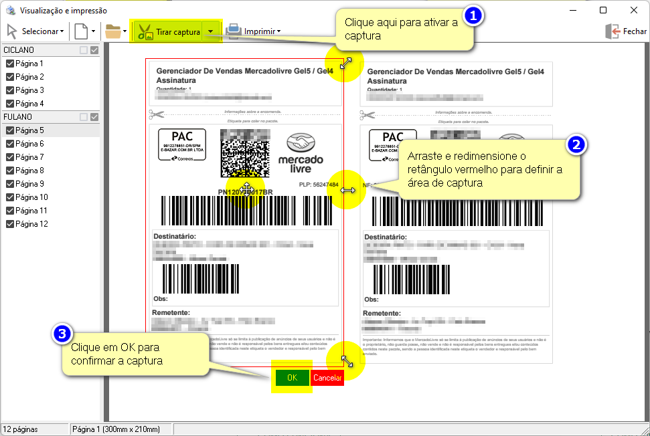Image resolution: width=650 pixels, height=436 pixels.
Task: Open the Selecionar tool dropdown
Action: tap(35, 31)
